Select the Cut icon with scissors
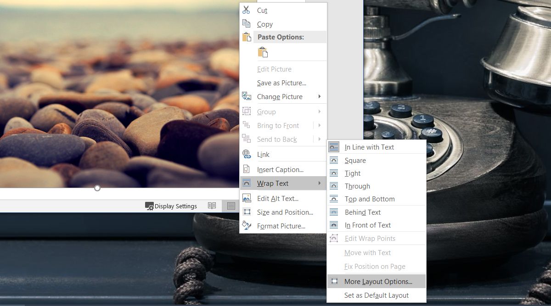Image resolution: width=551 pixels, height=306 pixels. pyautogui.click(x=246, y=10)
